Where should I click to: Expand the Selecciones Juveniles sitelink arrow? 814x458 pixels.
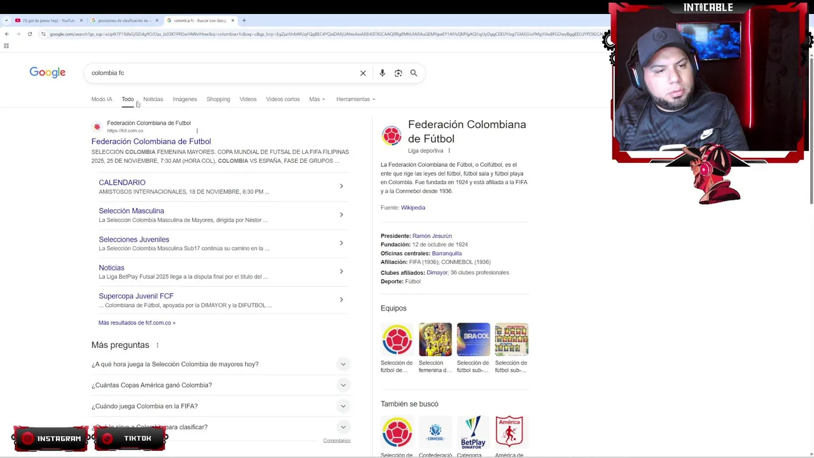pyautogui.click(x=341, y=243)
